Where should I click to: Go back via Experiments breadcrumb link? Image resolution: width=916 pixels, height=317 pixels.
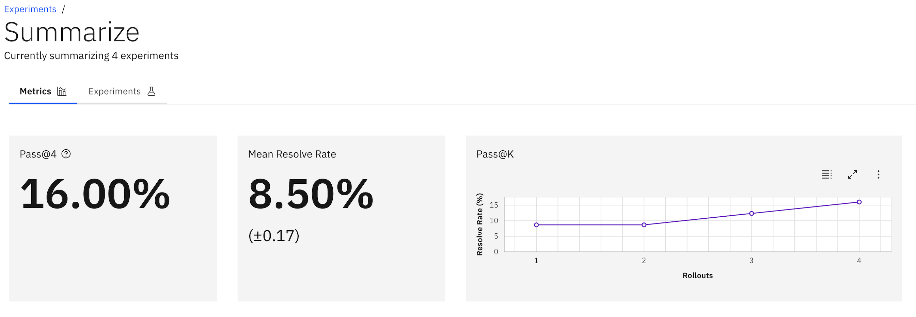pos(30,9)
